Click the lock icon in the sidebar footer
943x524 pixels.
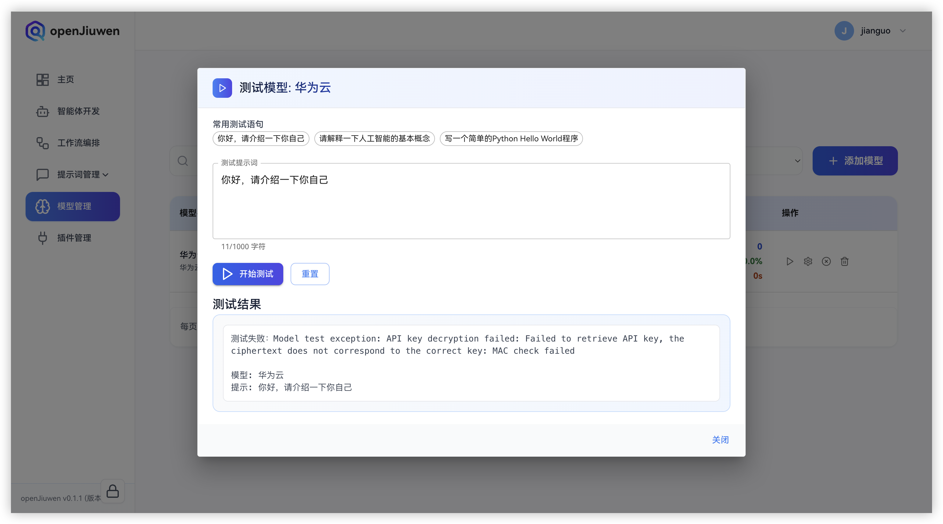click(x=112, y=491)
